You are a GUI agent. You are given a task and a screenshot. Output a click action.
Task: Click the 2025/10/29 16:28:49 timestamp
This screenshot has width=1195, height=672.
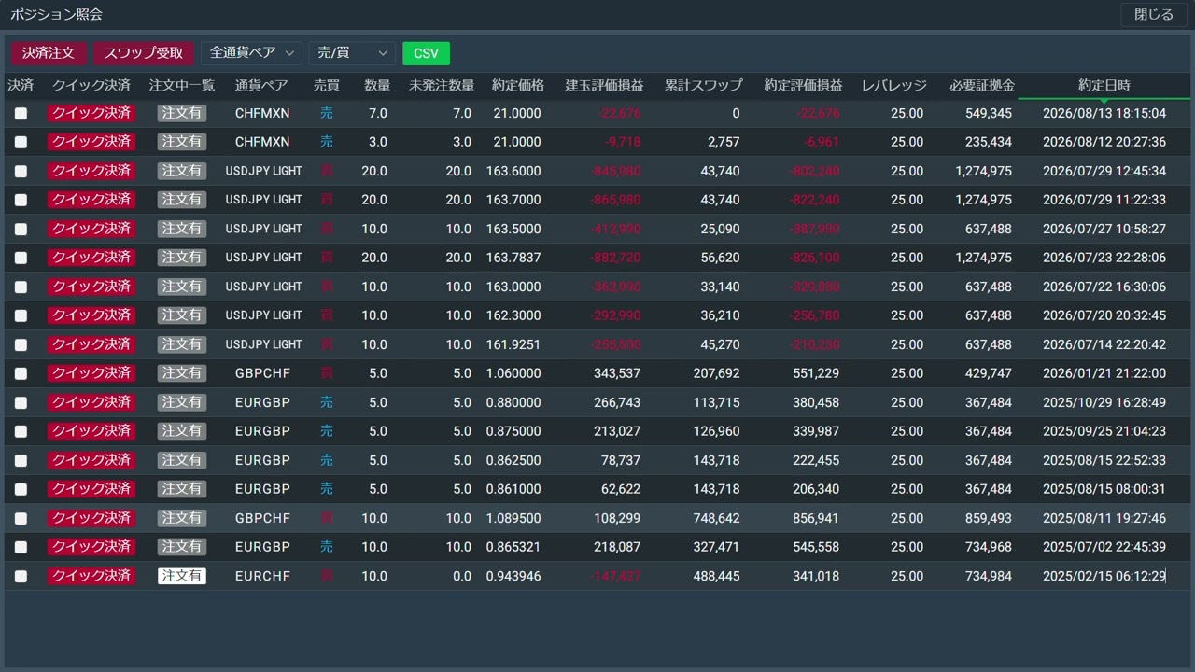click(1104, 402)
